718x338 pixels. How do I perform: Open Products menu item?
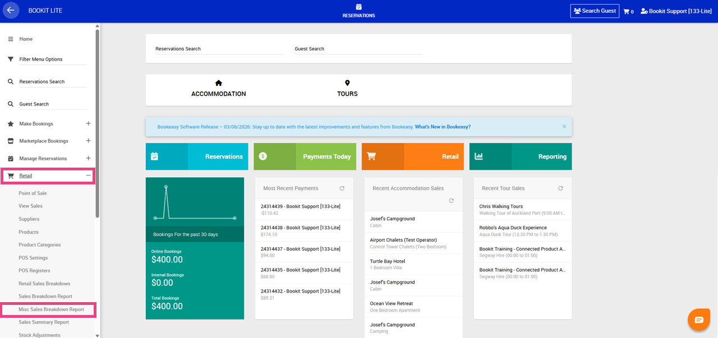click(29, 232)
